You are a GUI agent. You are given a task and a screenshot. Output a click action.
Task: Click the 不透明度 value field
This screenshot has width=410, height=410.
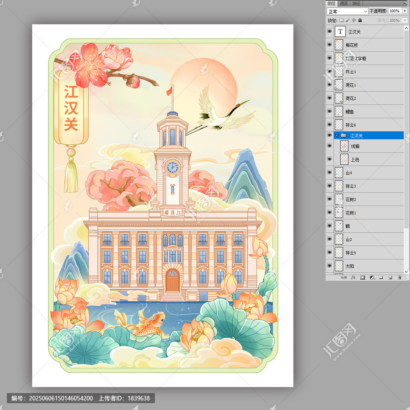pos(395,11)
